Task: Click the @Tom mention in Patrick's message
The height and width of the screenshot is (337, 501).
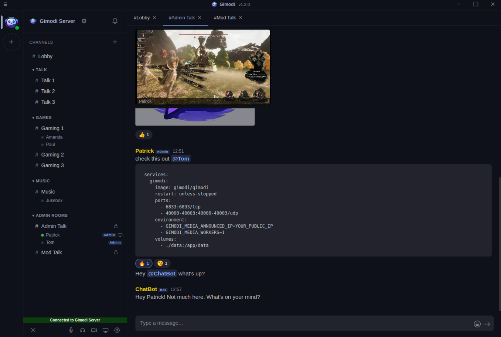Action: coord(181,158)
